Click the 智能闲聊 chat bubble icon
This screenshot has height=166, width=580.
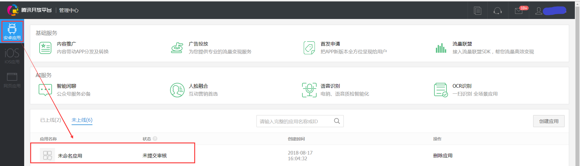(x=45, y=90)
